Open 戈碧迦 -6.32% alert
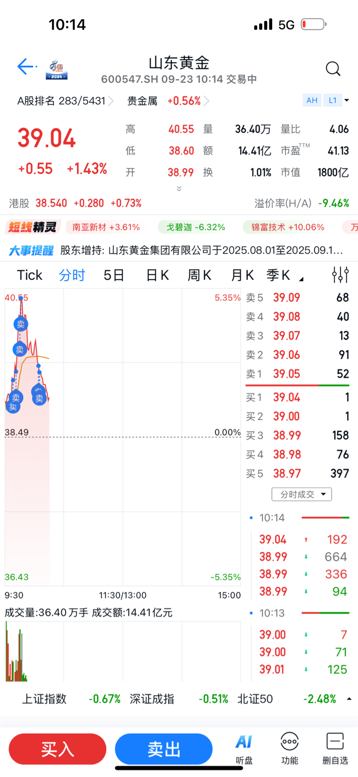358x777 pixels. [196, 227]
